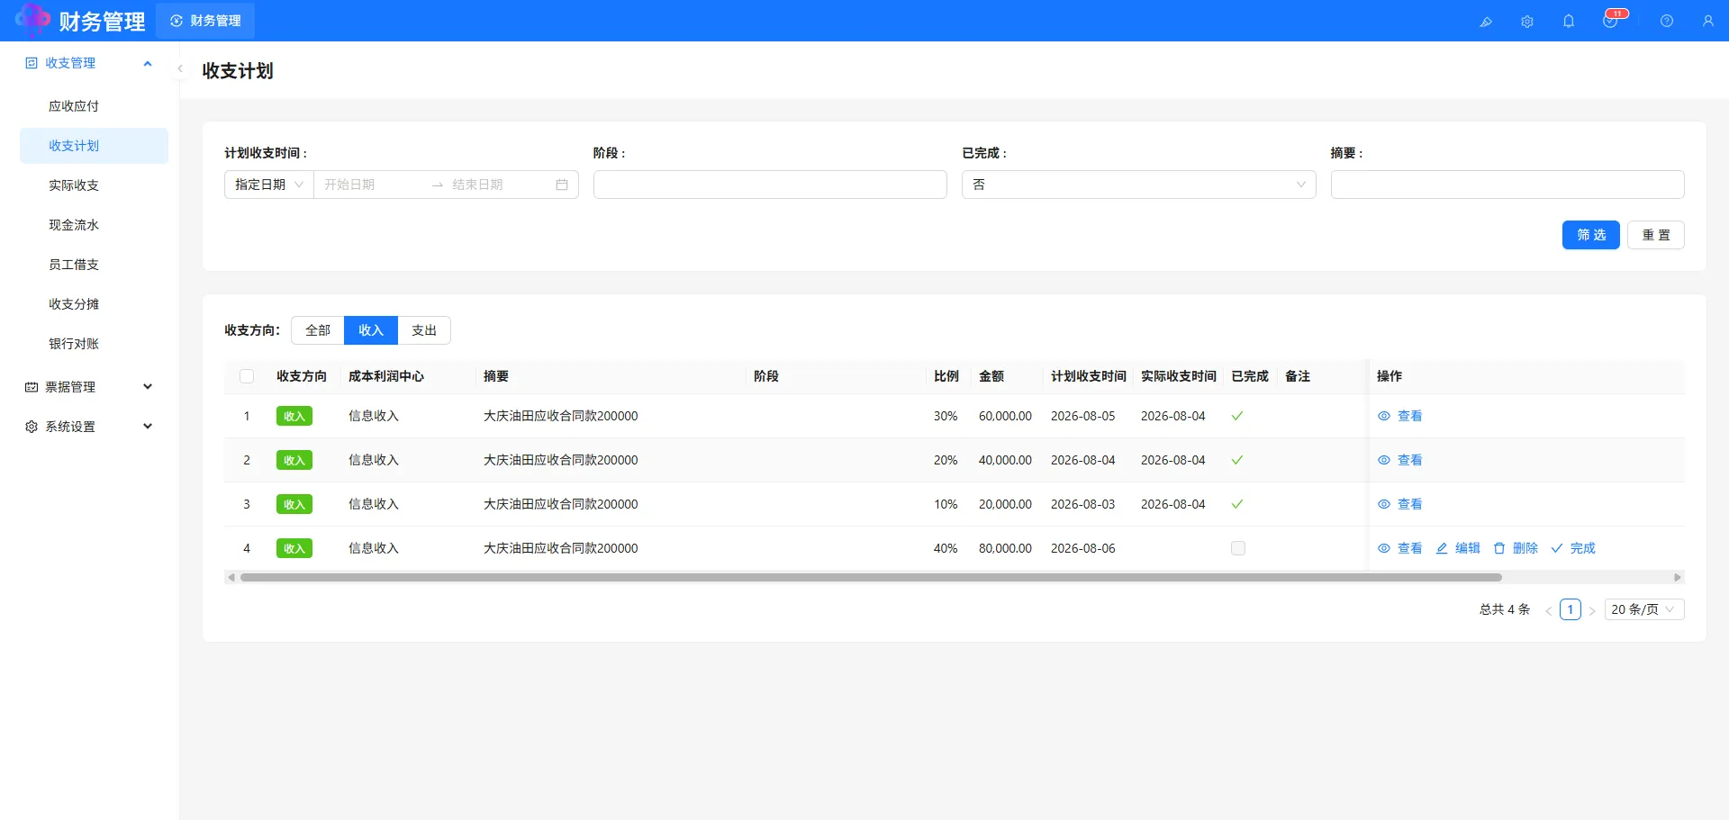
Task: Open the 20 条/页 page size dropdown
Action: (x=1643, y=609)
